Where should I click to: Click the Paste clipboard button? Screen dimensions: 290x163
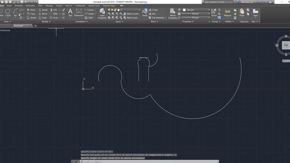242,13
